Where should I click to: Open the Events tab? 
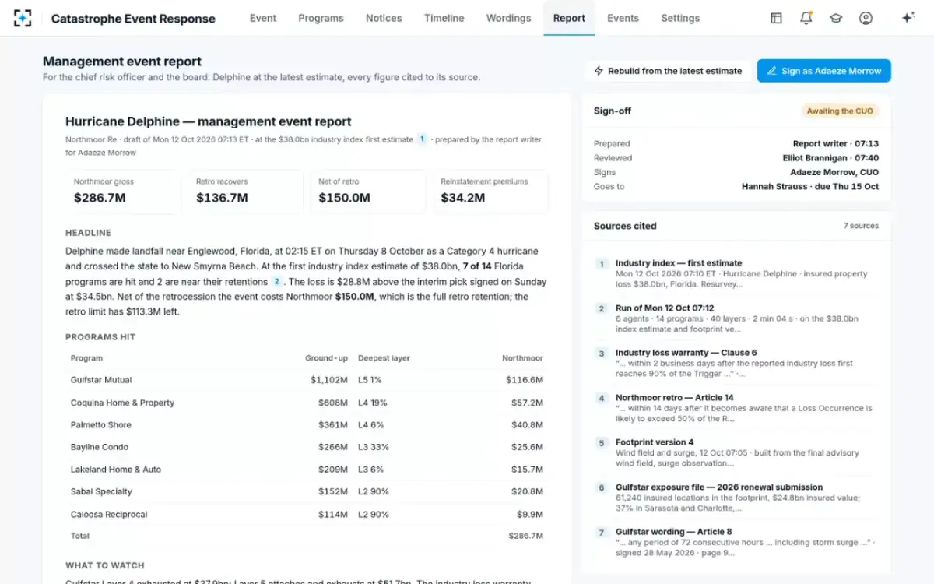click(623, 18)
